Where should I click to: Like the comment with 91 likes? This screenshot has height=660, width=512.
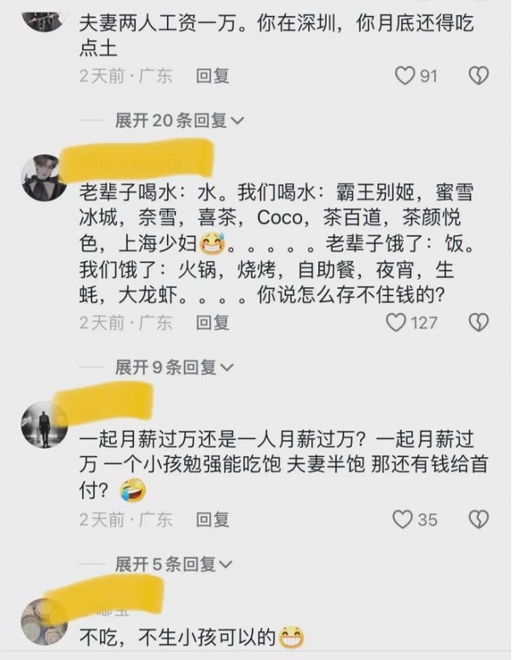click(404, 76)
